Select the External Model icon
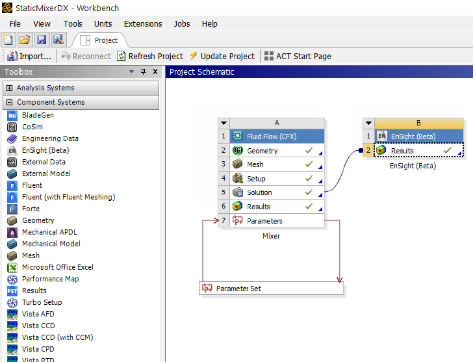The width and height of the screenshot is (473, 362). 12,174
